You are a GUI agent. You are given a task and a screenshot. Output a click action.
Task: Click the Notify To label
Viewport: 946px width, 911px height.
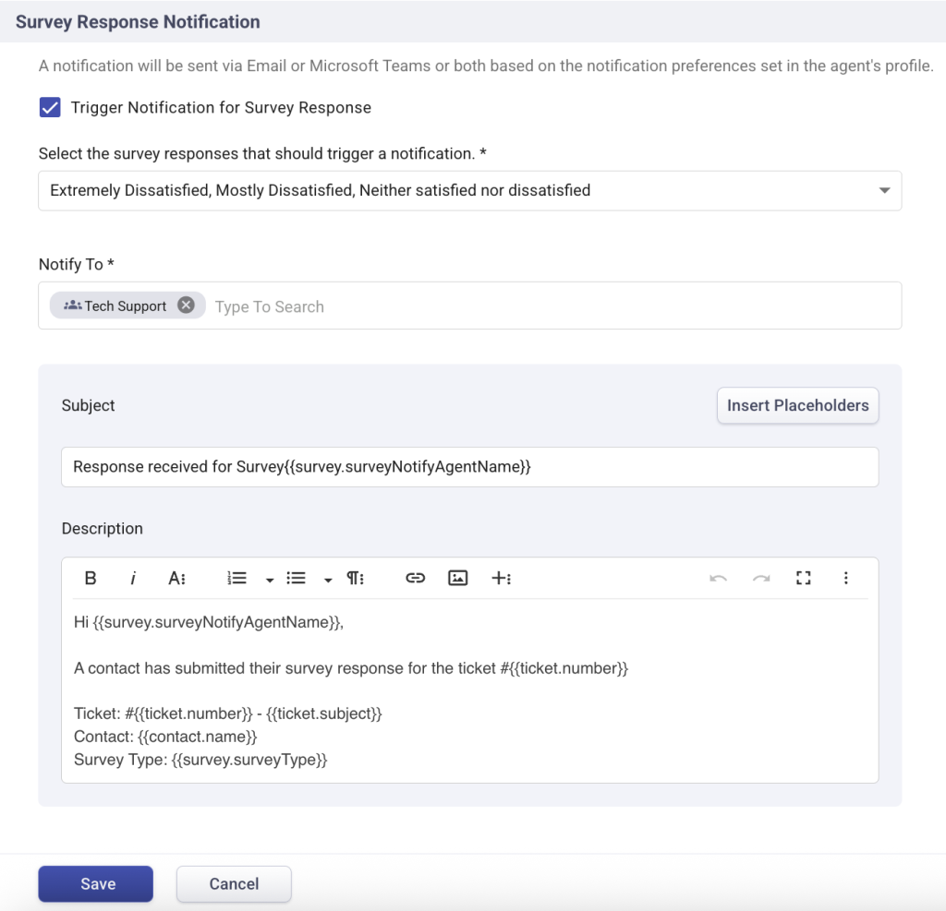coord(76,264)
